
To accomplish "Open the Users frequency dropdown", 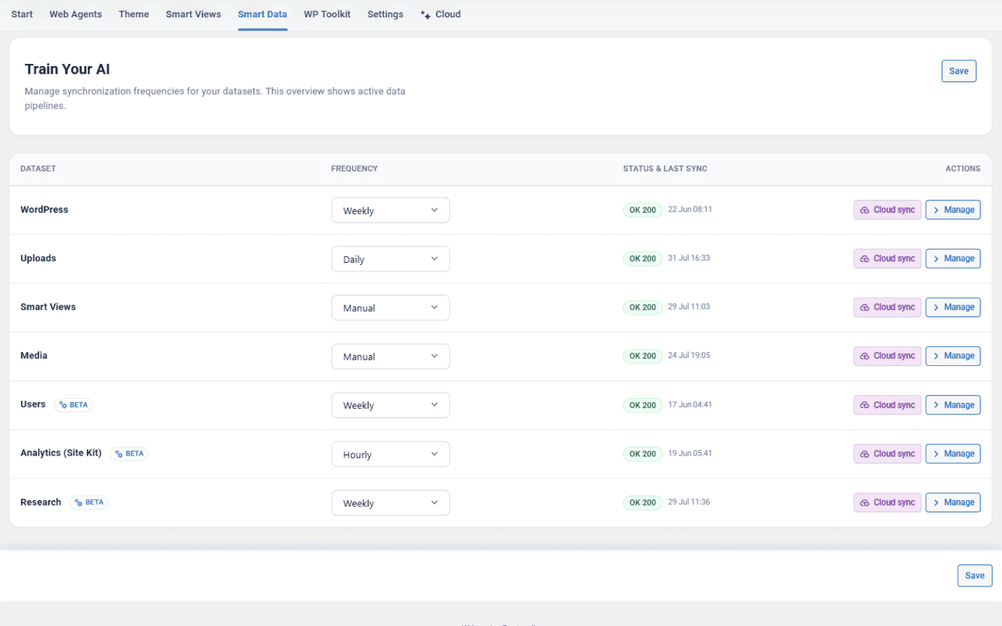I will tap(390, 405).
